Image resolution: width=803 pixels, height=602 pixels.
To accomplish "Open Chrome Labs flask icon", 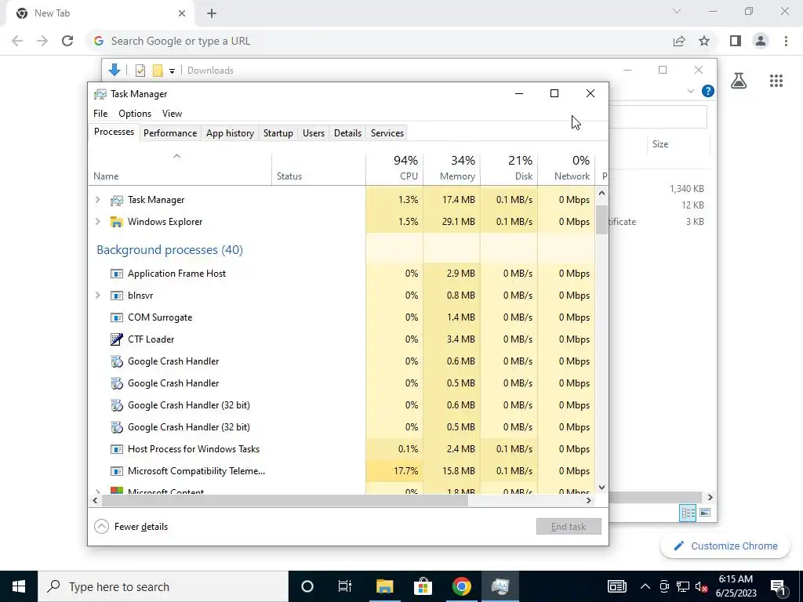I will click(x=739, y=81).
